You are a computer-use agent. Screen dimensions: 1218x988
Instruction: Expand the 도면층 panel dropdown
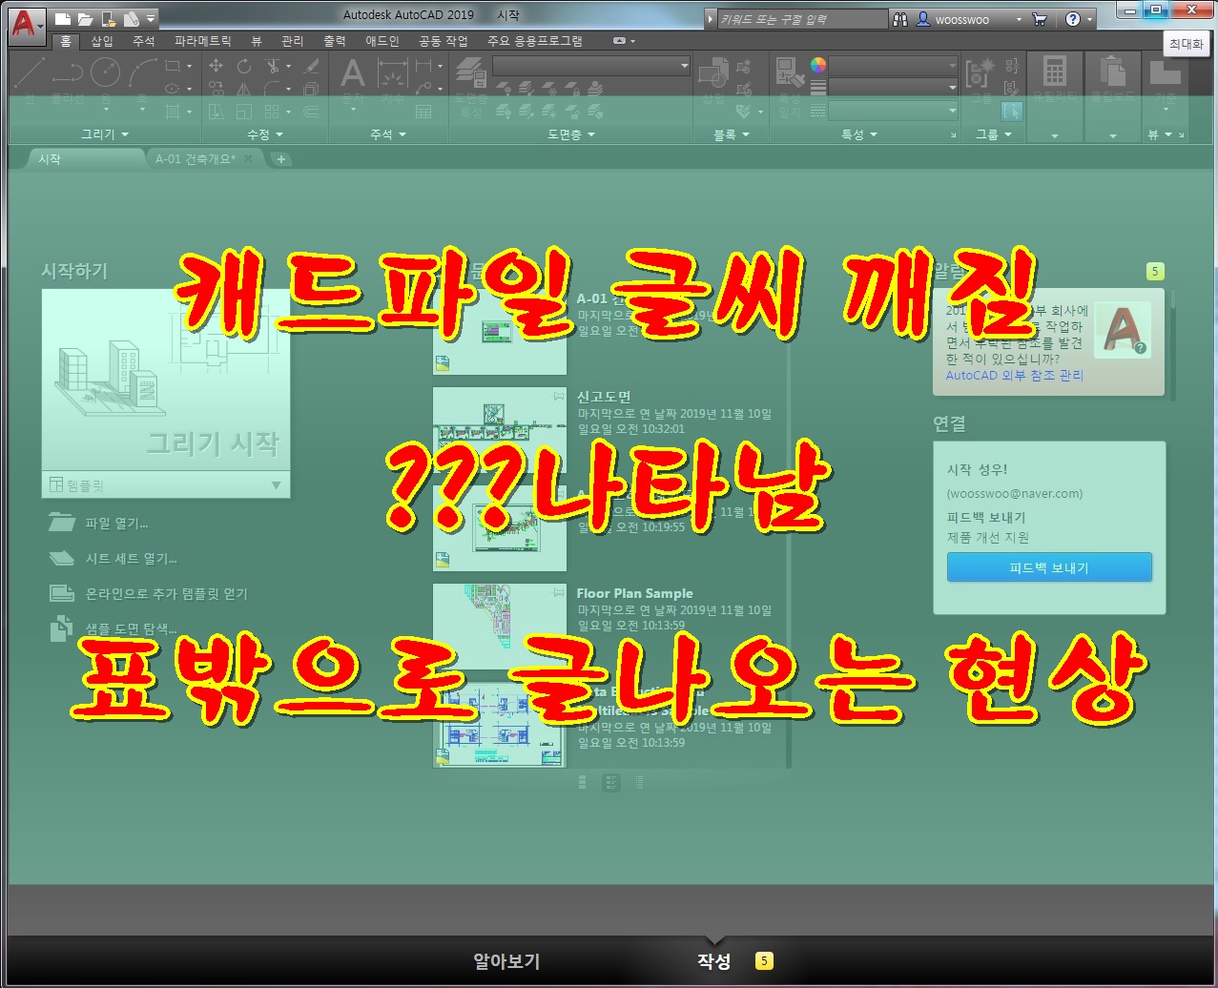point(571,134)
